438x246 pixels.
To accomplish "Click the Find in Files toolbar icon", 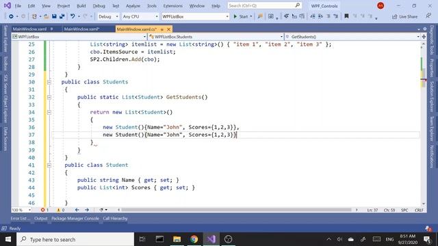I will 271,16.
